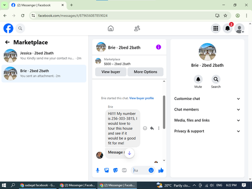Switch to sadaqat facebook Chrome taskbar window
The image size is (252, 189).
[38, 185]
